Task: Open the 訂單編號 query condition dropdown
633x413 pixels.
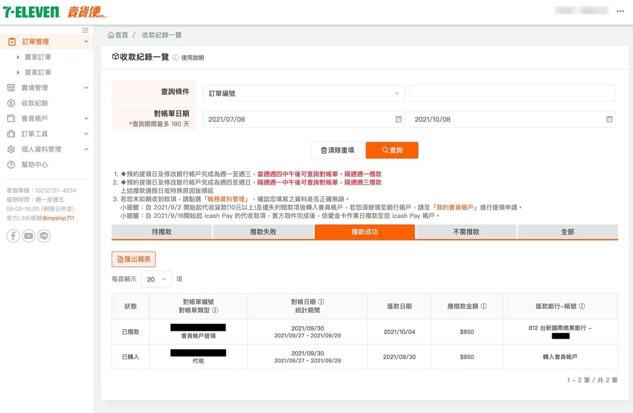Action: 304,93
